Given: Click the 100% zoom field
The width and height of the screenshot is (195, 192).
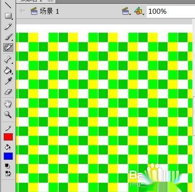Looking at the screenshot, I should click(171, 11).
